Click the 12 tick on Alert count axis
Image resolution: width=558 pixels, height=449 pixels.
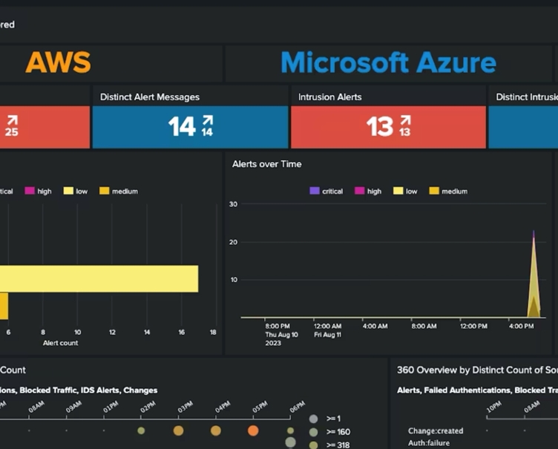pyautogui.click(x=112, y=332)
